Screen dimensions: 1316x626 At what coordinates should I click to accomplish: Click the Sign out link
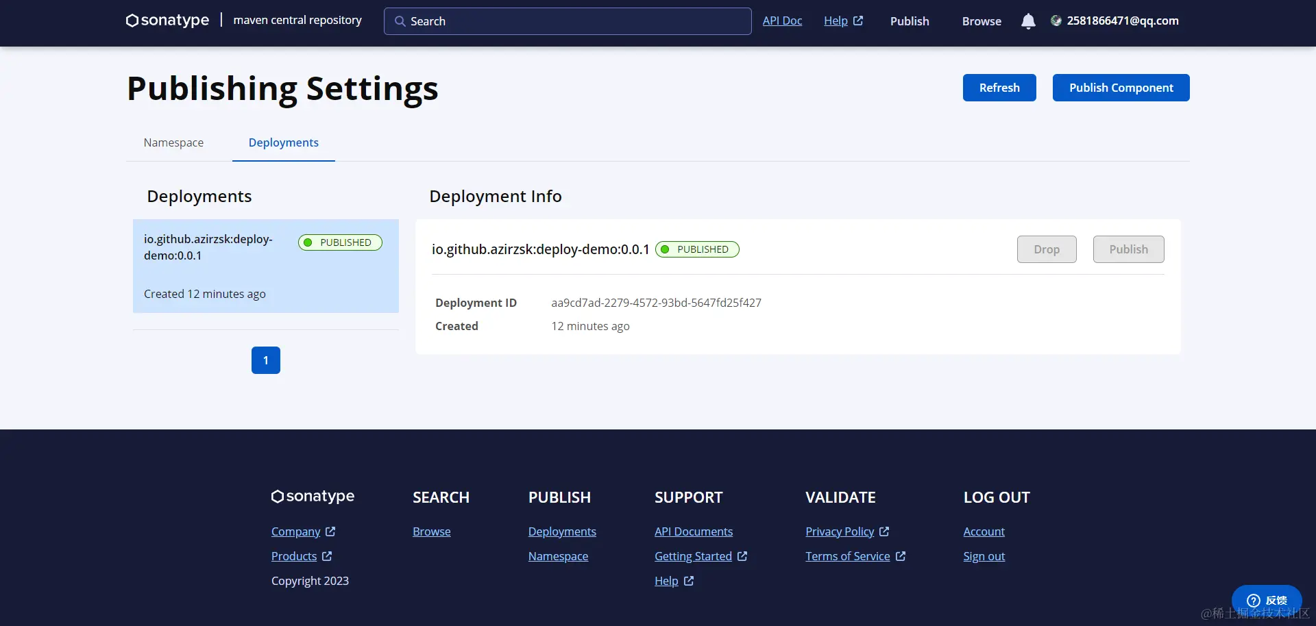tap(984, 556)
